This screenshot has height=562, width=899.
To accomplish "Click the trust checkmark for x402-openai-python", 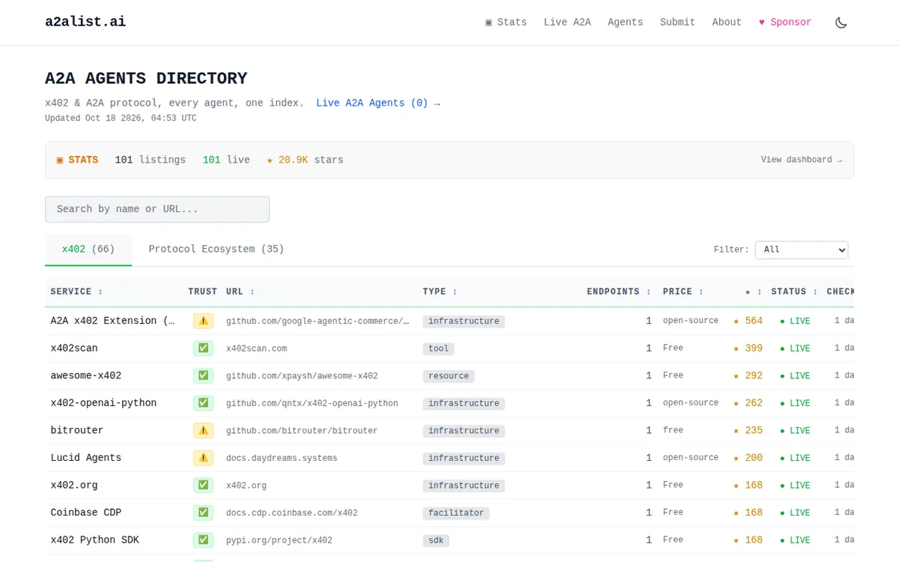I will (203, 403).
